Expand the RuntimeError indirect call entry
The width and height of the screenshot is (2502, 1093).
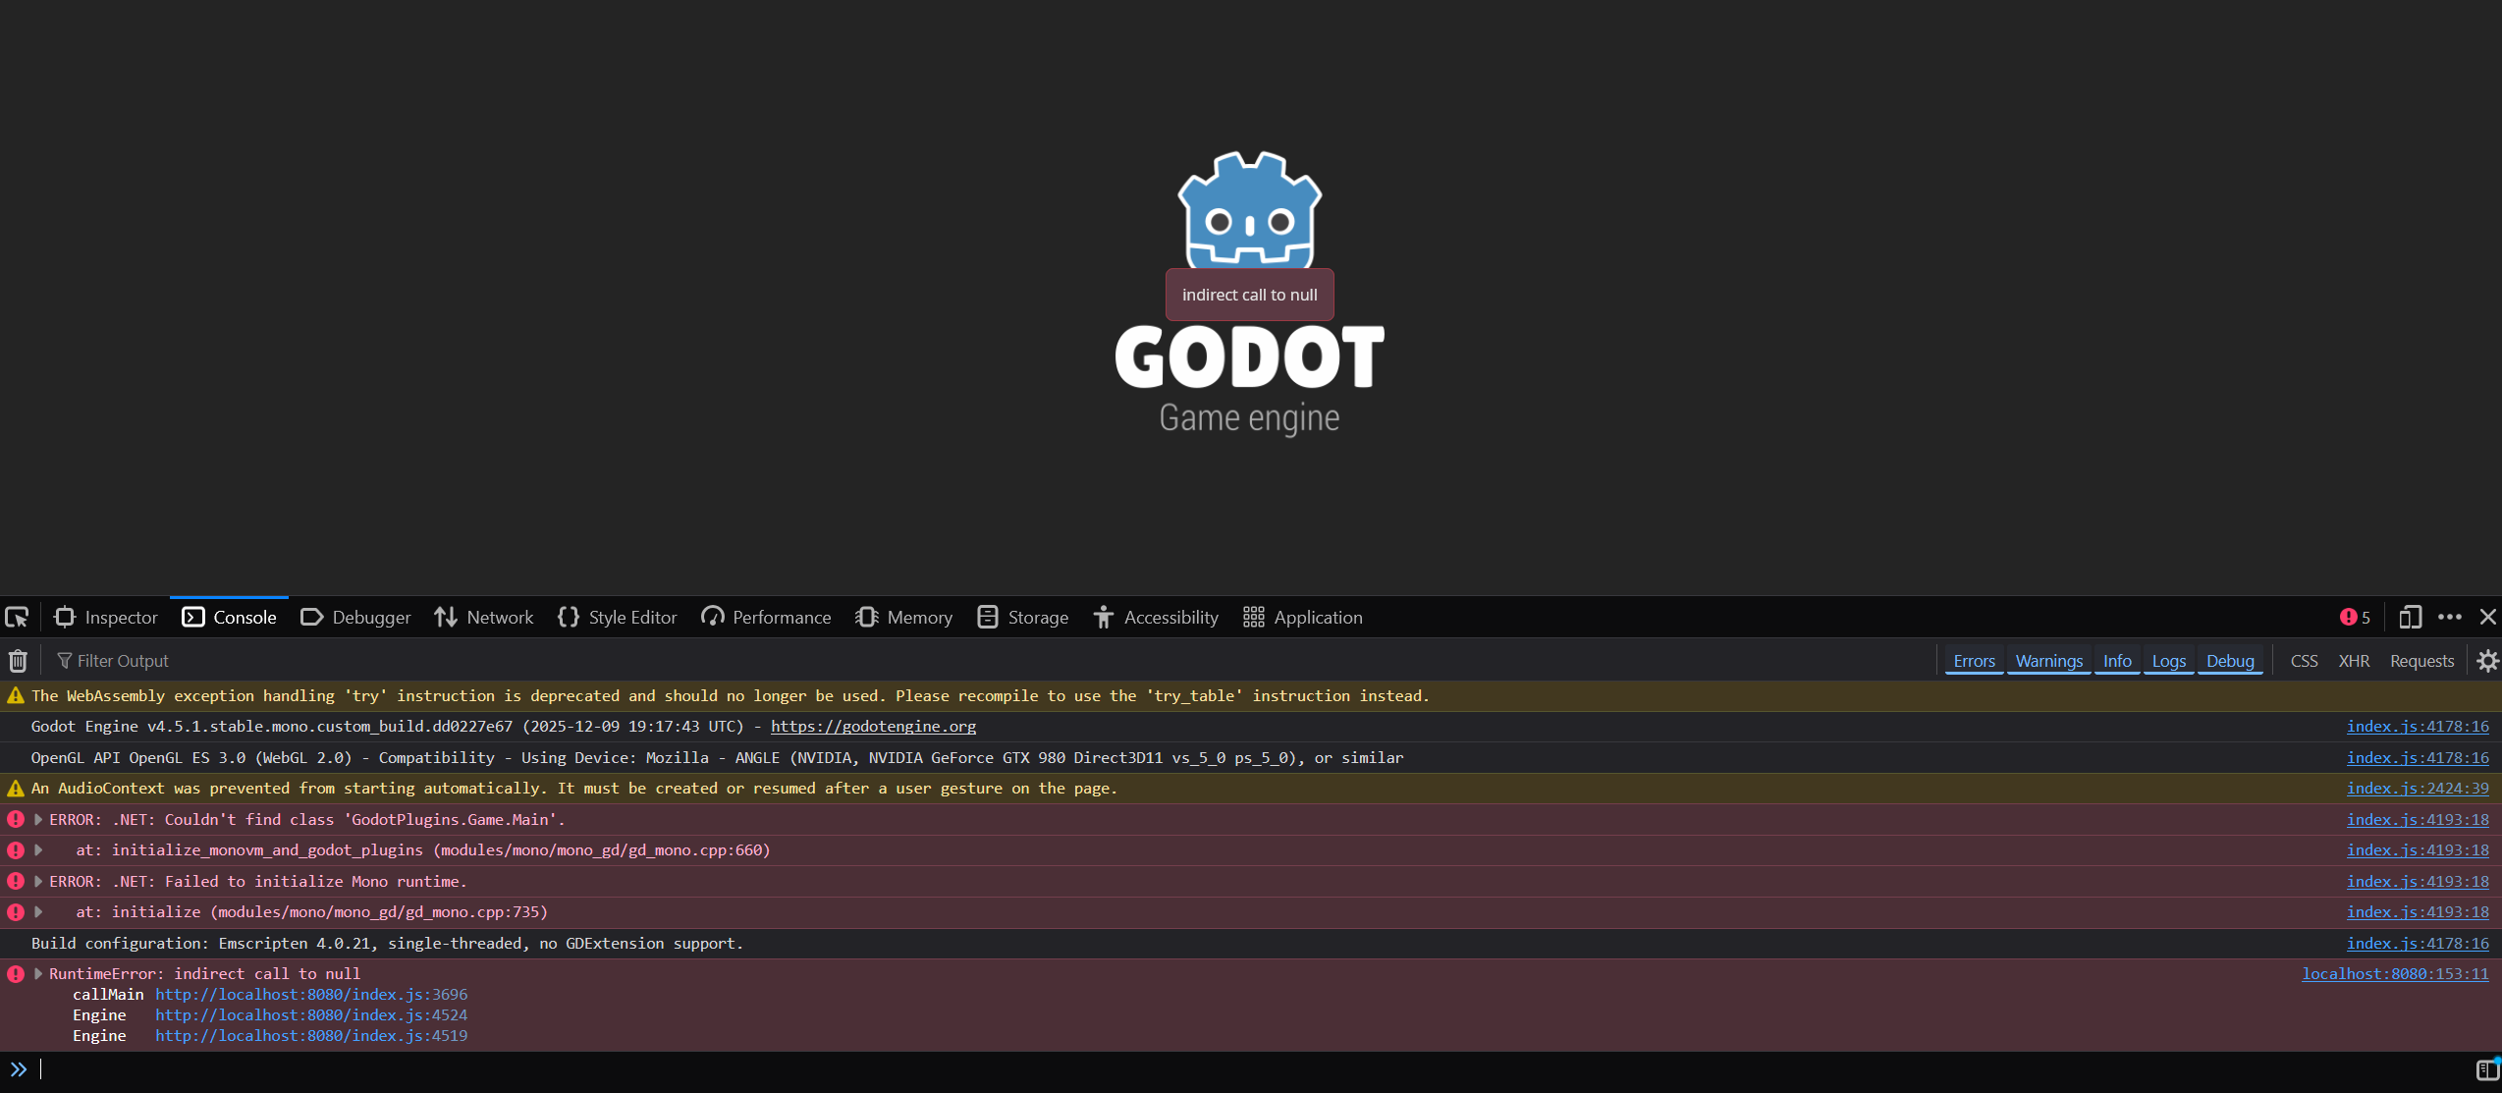point(38,973)
